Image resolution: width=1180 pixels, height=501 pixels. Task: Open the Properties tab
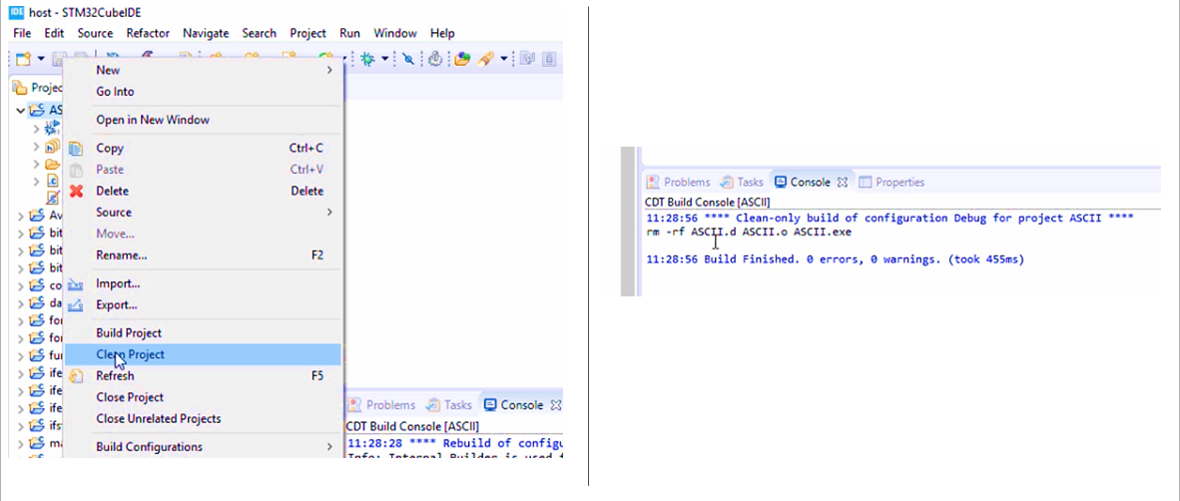pyautogui.click(x=892, y=182)
